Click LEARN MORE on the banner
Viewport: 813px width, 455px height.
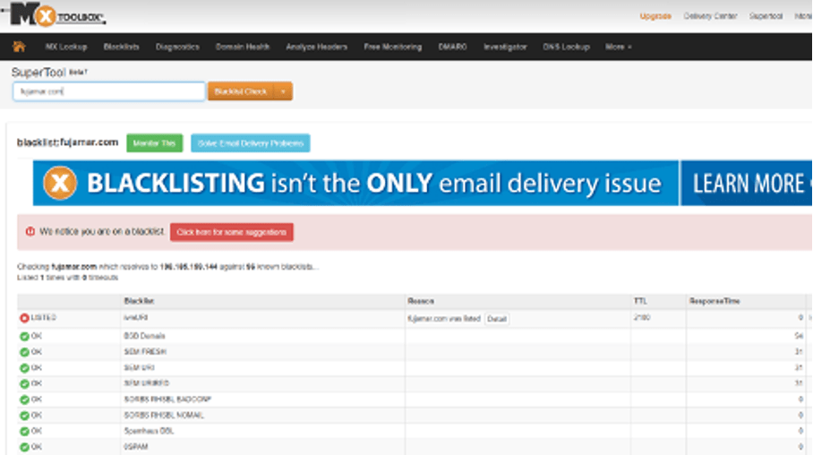coord(747,183)
